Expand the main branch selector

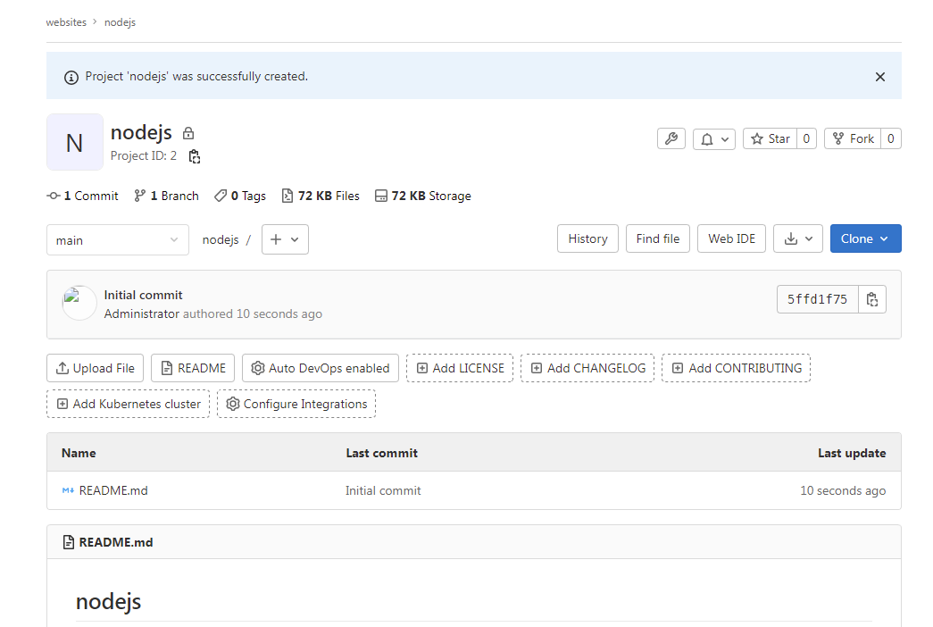coord(118,240)
